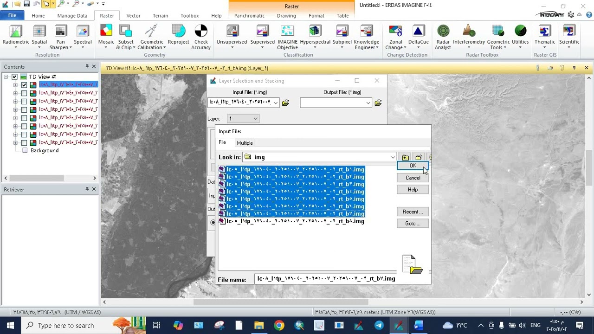594x334 pixels.
Task: Open the Output File combo box
Action: pos(336,103)
